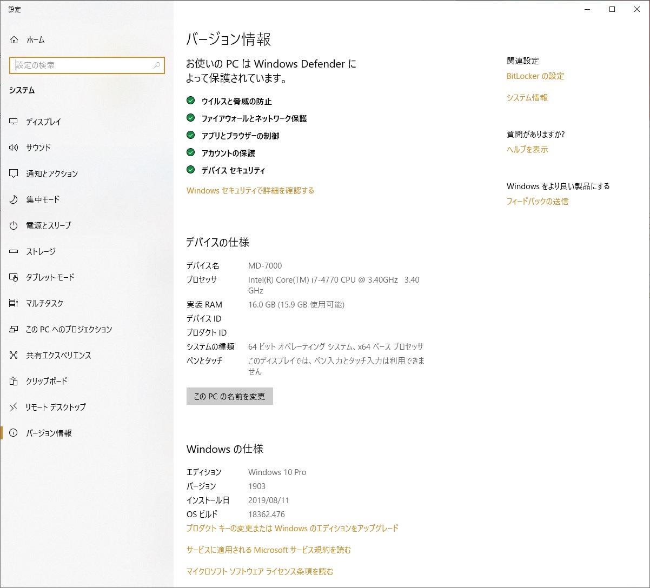650x588 pixels.
Task: Click the 共有エクスペリエンス icon
Action: 14,355
